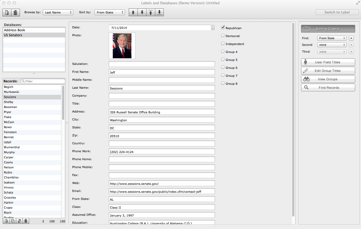Add a new record at list bottom
The width and height of the screenshot is (361, 229).
(6, 221)
